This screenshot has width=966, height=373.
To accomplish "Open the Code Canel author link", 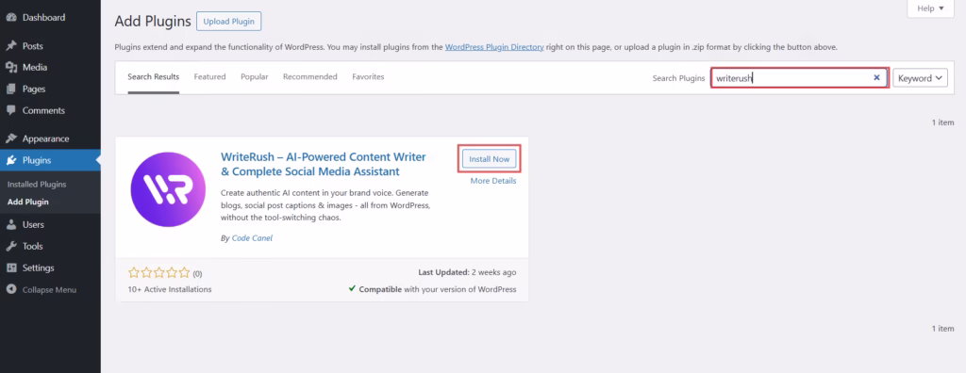I will pos(252,238).
